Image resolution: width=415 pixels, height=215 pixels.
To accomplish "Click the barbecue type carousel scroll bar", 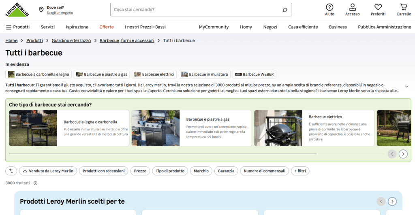I will coord(163,153).
